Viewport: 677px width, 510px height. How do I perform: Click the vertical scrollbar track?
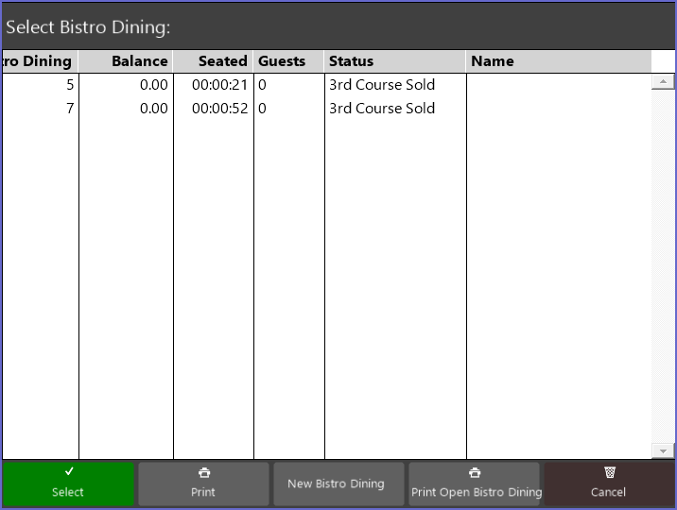tap(663, 264)
